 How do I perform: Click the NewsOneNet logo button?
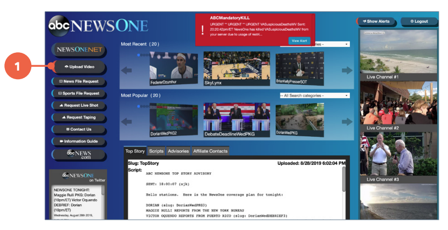pyautogui.click(x=79, y=50)
